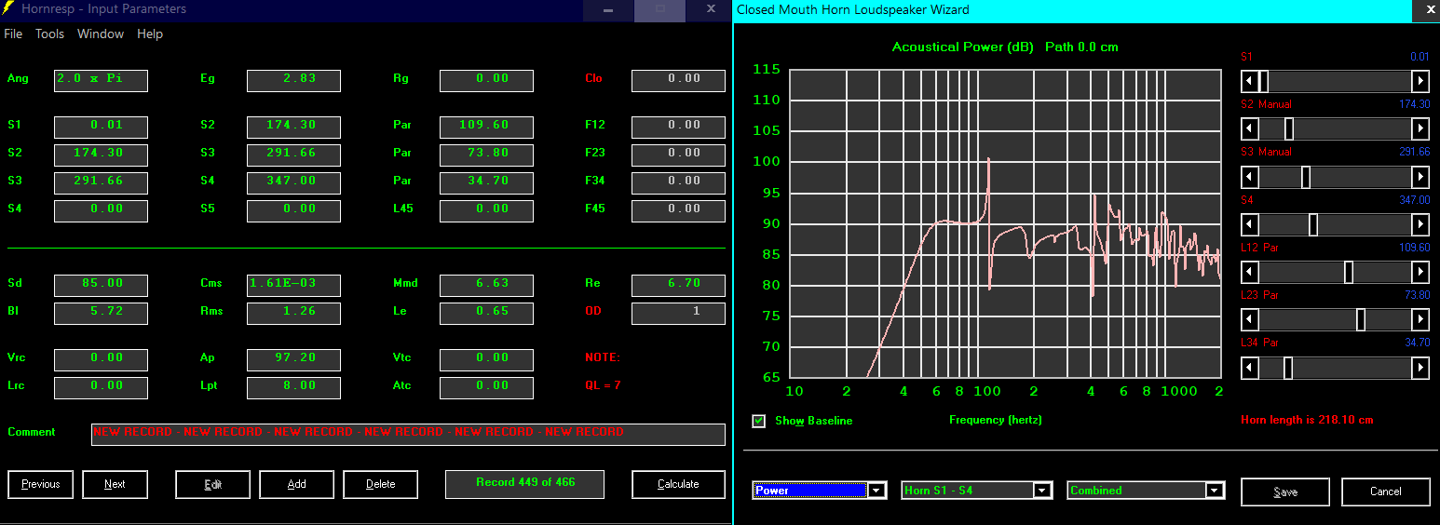Click the S4 slider right arrow

click(x=1420, y=224)
